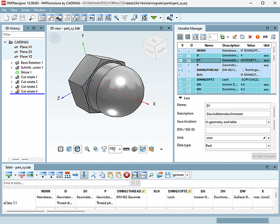Click the scissors cut icon in the table toolbar

tap(93, 175)
